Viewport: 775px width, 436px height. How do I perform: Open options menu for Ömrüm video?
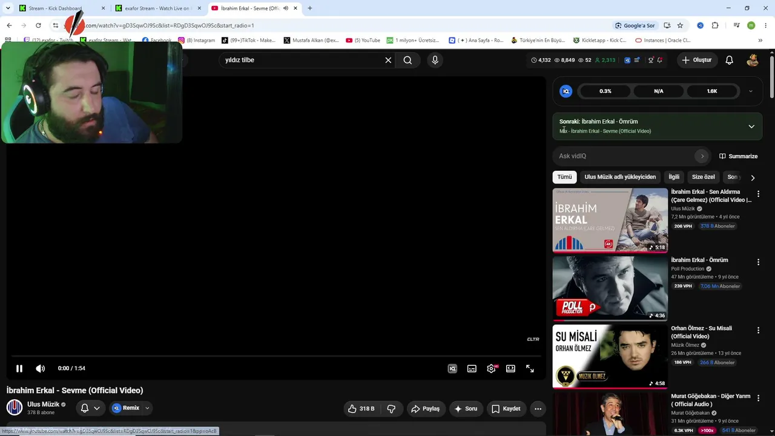coord(758,262)
